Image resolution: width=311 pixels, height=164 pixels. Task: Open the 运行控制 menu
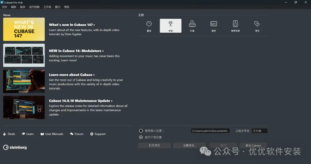[34, 7]
